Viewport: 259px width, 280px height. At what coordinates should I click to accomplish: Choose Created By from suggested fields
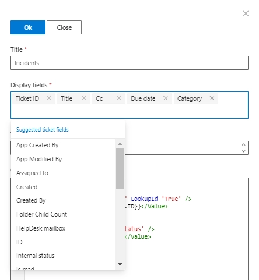tap(63, 200)
